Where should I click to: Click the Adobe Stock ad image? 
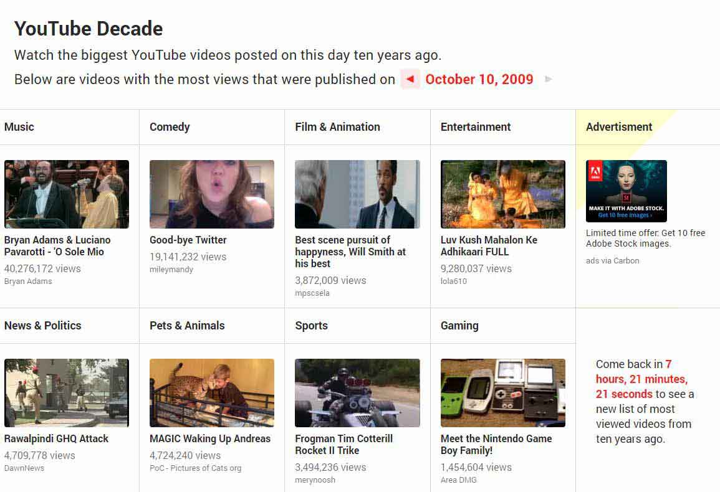[x=626, y=191]
